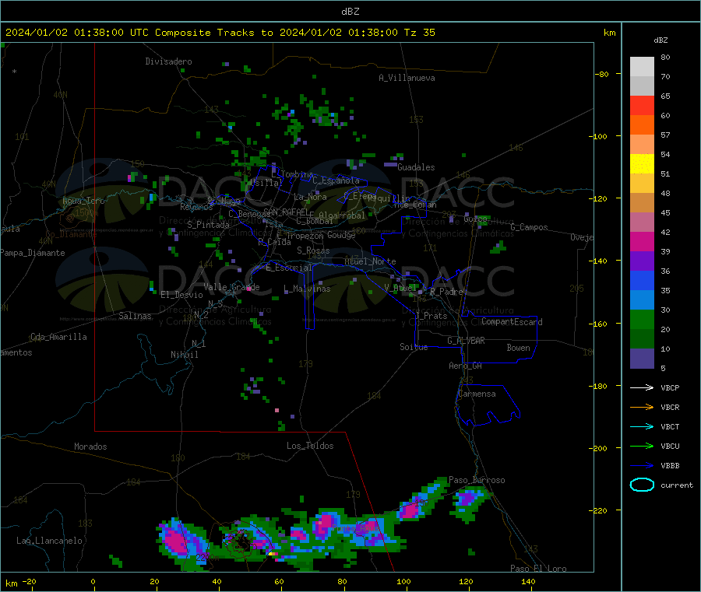
Task: Select the 35 dBZ blue color swatch
Action: point(642,280)
